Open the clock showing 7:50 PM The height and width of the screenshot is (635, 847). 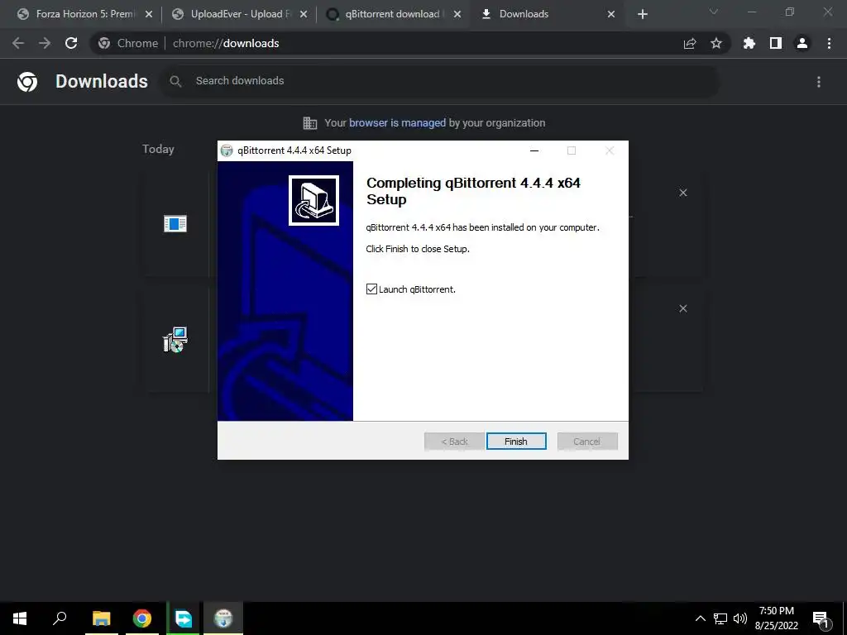tap(776, 618)
